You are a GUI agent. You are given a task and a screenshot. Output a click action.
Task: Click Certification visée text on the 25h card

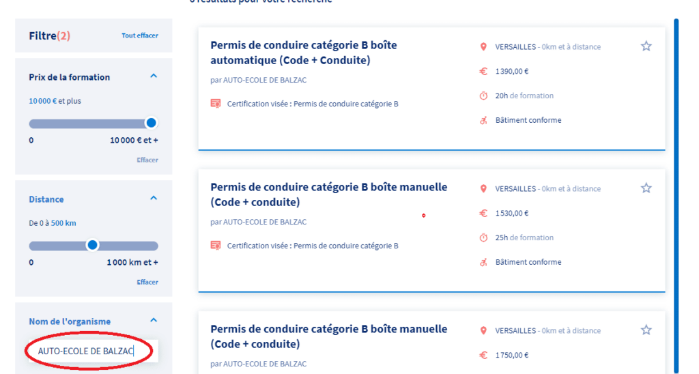[313, 246]
